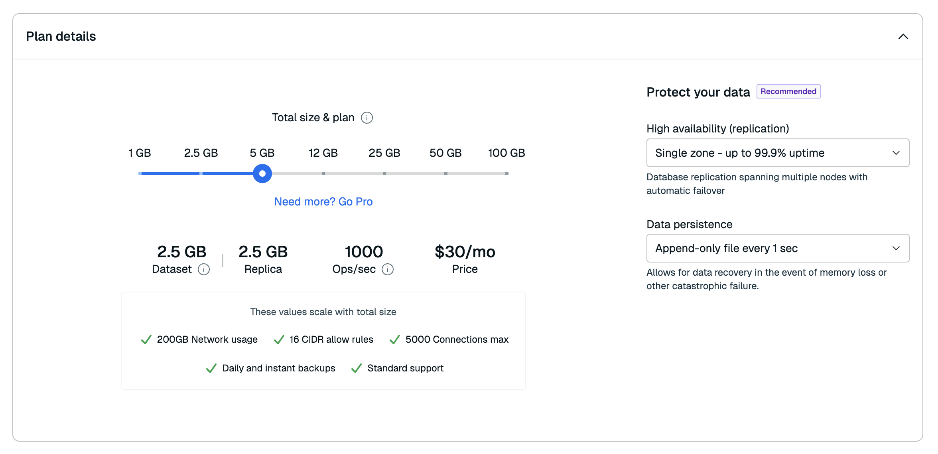
Task: Click checkmark beside 16 CIDR allow rules
Action: point(279,340)
